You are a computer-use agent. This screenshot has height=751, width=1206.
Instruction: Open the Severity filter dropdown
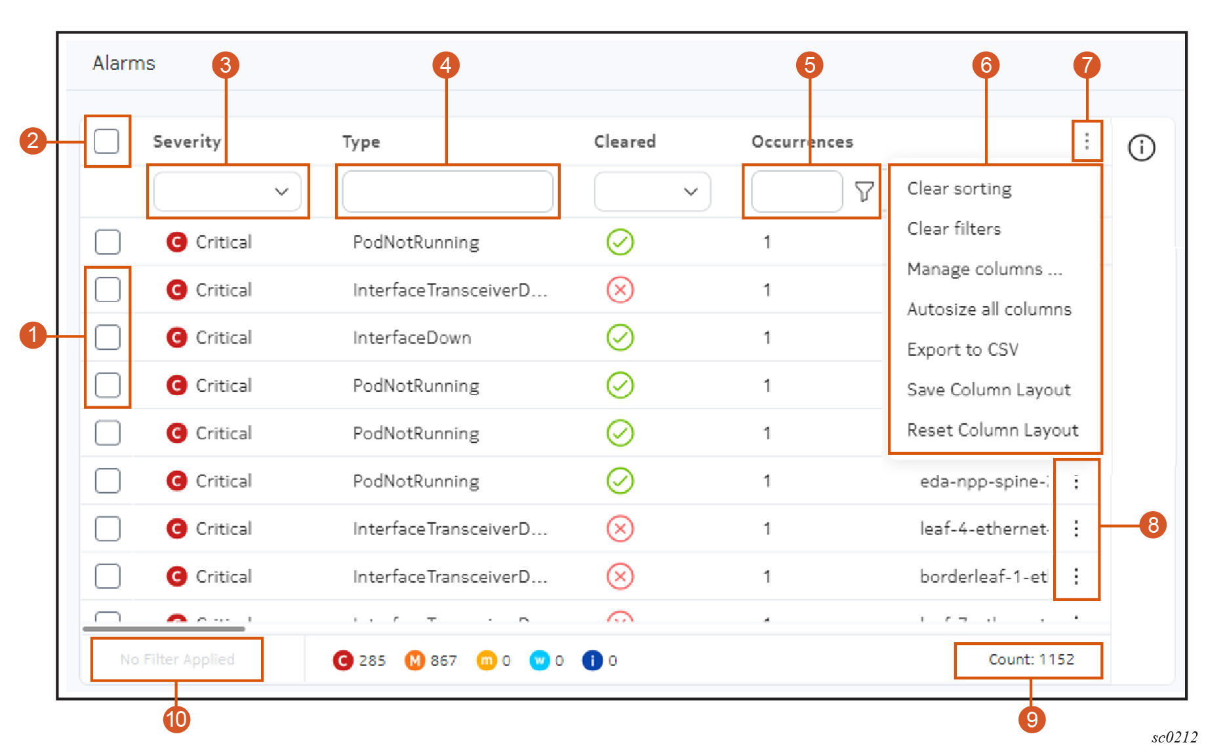tap(228, 191)
